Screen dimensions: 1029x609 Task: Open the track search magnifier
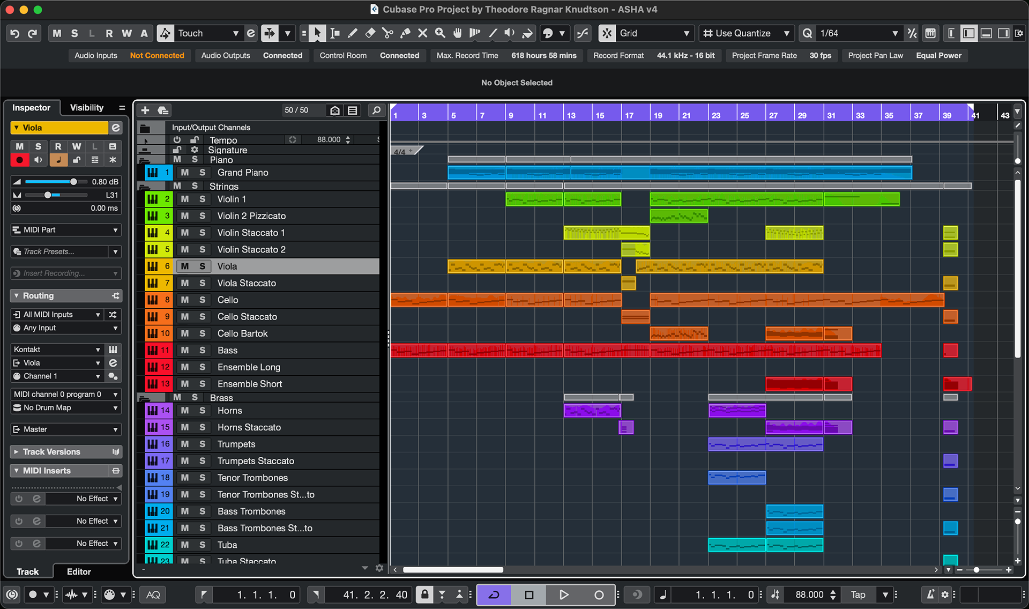tap(377, 110)
